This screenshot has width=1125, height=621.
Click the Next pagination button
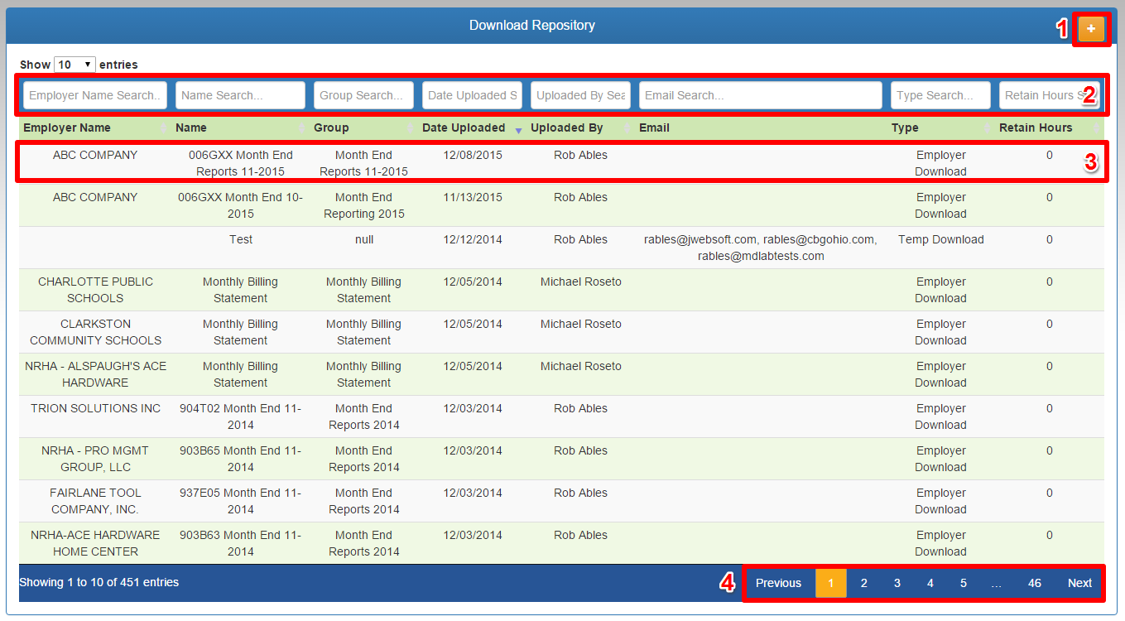pos(1079,583)
